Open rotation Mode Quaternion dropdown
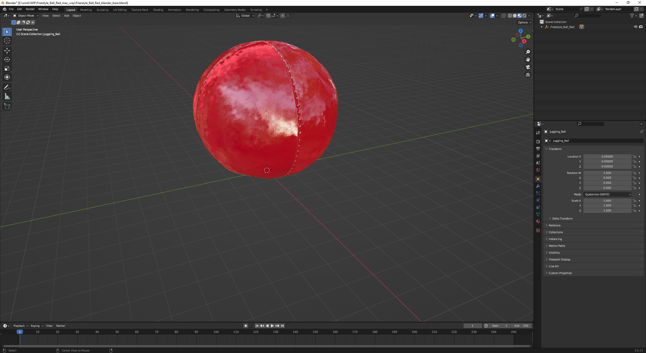The image size is (646, 353). (608, 194)
